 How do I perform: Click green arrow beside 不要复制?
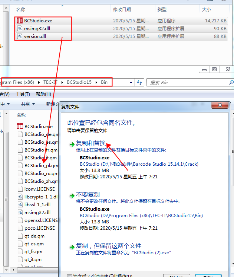click(x=72, y=196)
